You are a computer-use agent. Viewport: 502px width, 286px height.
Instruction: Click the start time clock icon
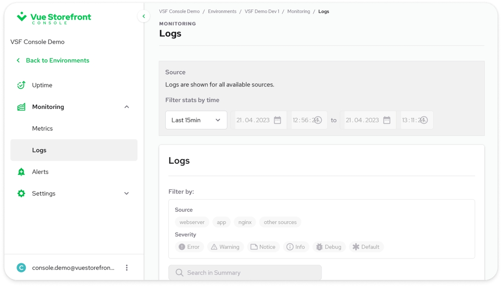click(318, 120)
